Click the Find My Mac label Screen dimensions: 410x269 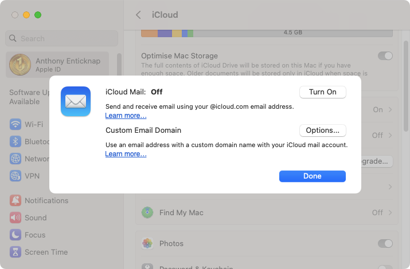pos(181,213)
